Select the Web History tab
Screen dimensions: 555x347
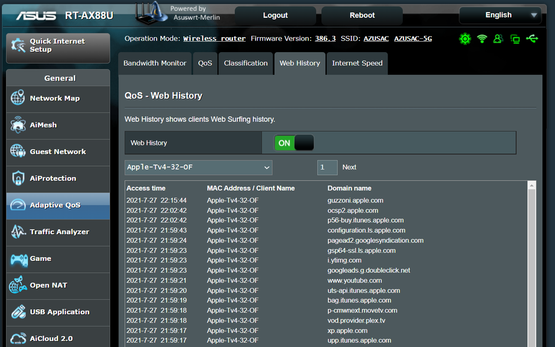300,63
